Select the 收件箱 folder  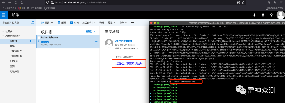point(18,41)
